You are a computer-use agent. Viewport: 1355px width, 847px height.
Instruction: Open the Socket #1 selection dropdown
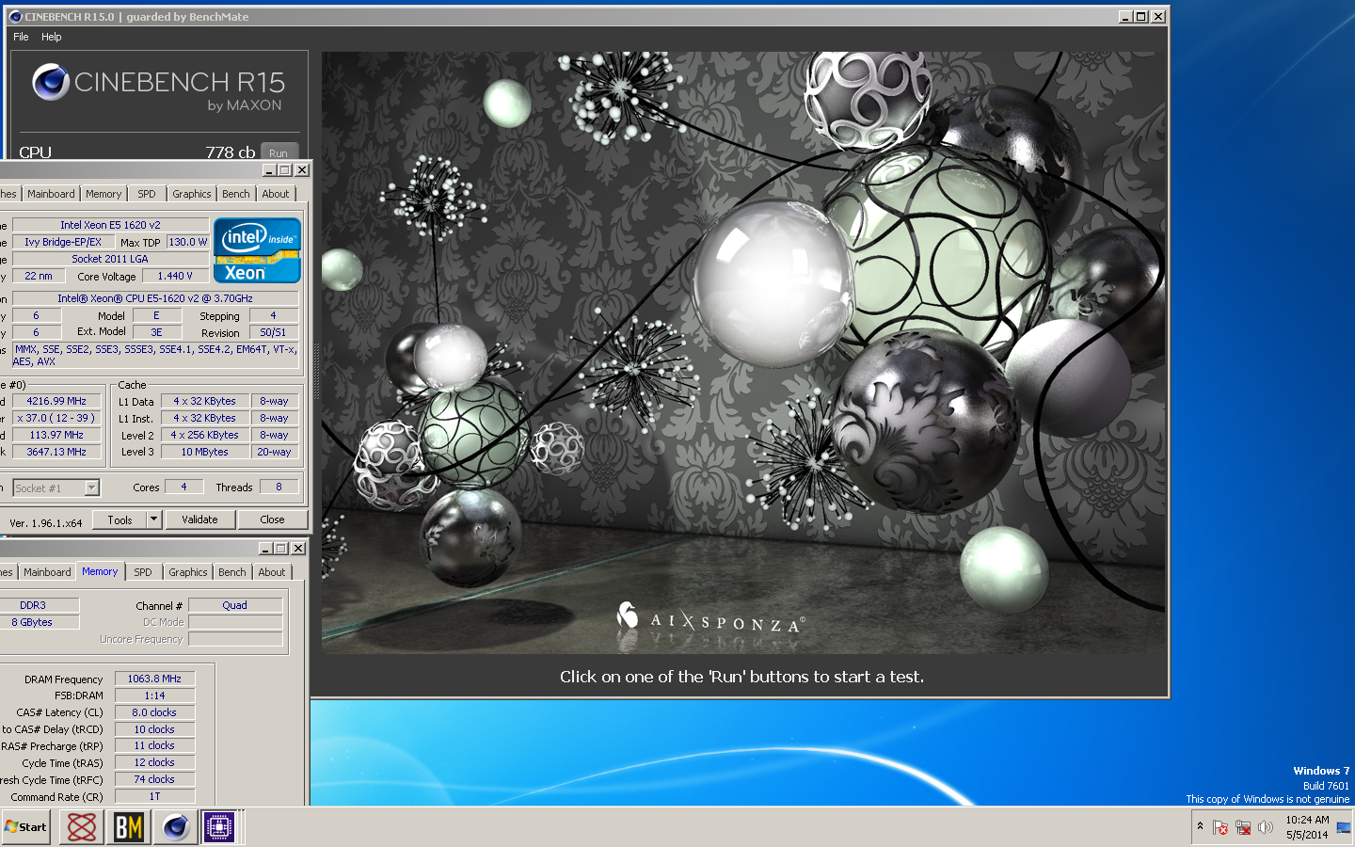point(56,487)
